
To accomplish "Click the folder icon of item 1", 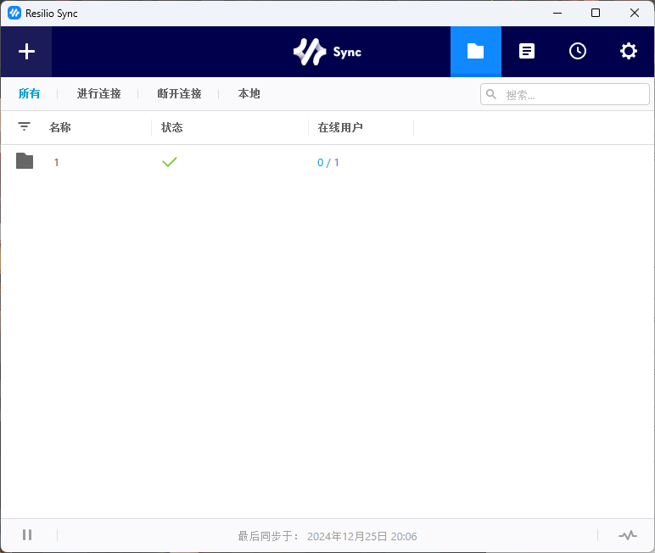I will [25, 161].
